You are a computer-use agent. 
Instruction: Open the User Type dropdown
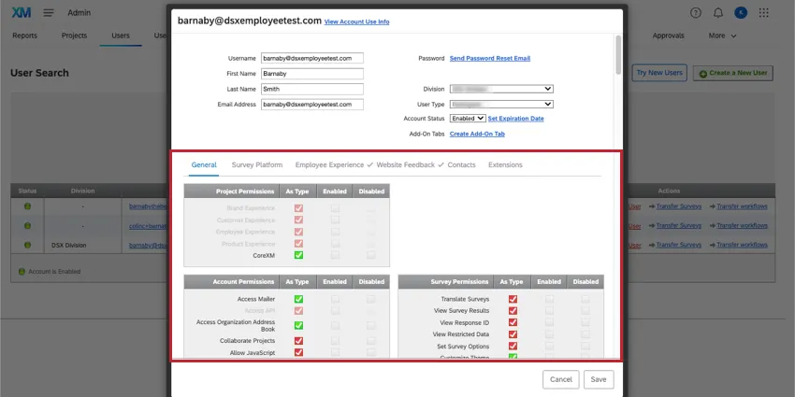[x=501, y=104]
